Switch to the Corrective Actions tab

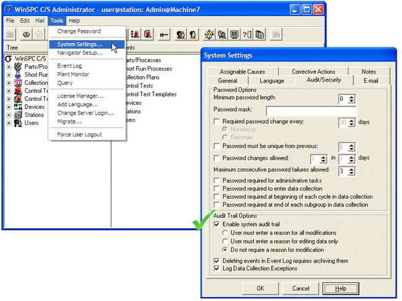tap(314, 72)
